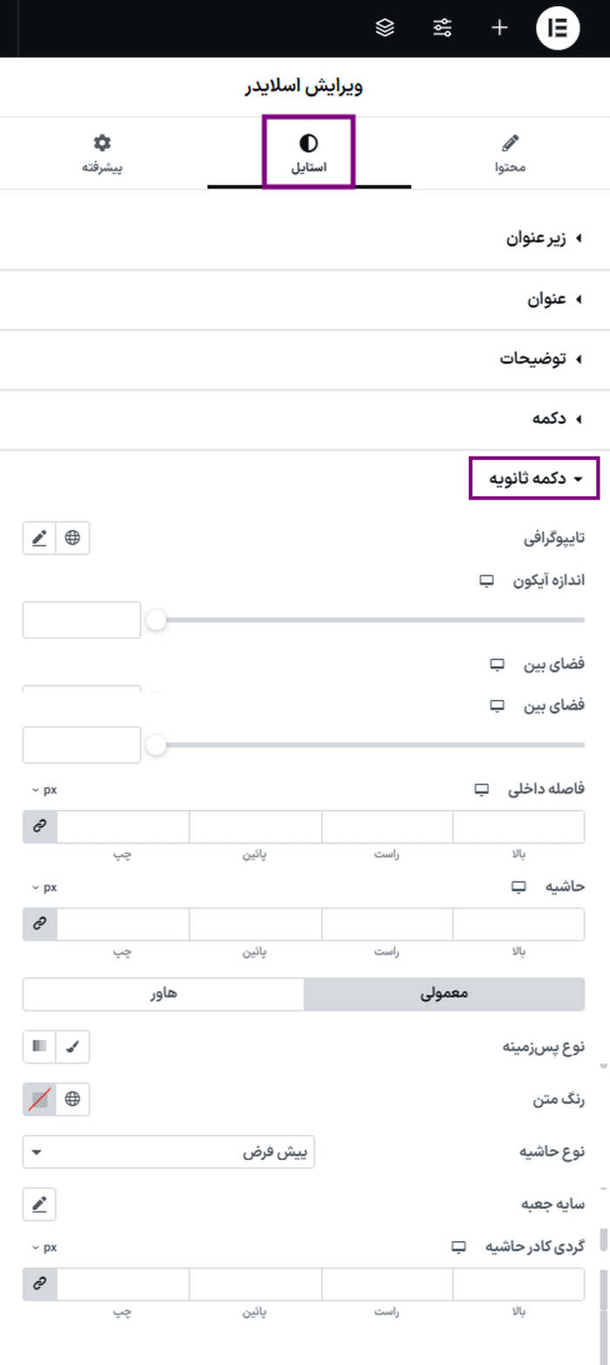Toggle linked corners for گردی کادر حاشیه
The height and width of the screenshot is (1365, 610).
tap(38, 1284)
